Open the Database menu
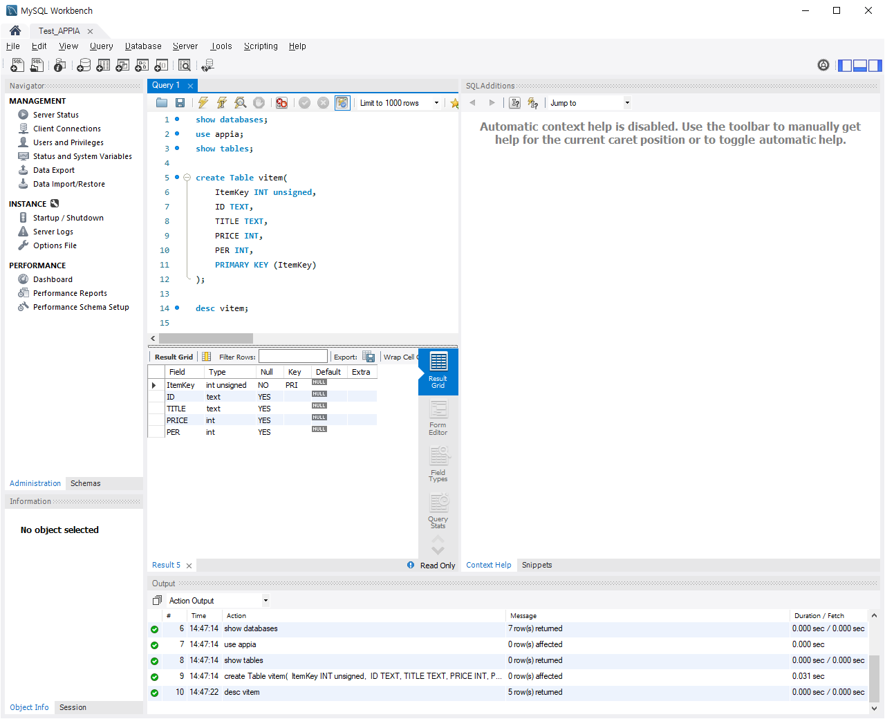The height and width of the screenshot is (719, 885). tap(143, 46)
